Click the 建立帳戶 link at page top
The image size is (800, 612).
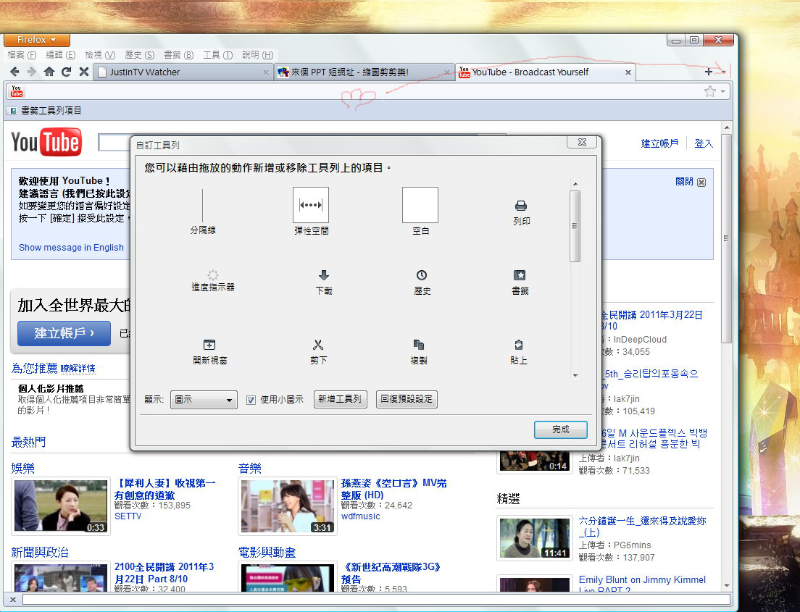[659, 144]
